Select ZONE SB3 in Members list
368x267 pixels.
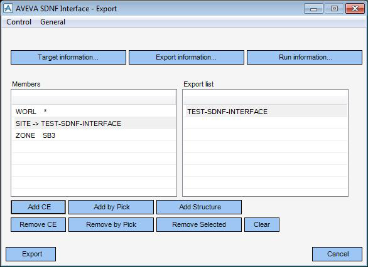pyautogui.click(x=94, y=135)
